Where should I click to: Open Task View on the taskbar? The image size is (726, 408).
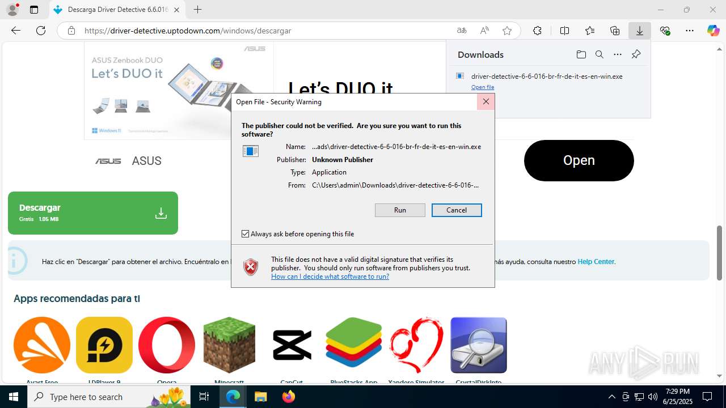click(204, 397)
